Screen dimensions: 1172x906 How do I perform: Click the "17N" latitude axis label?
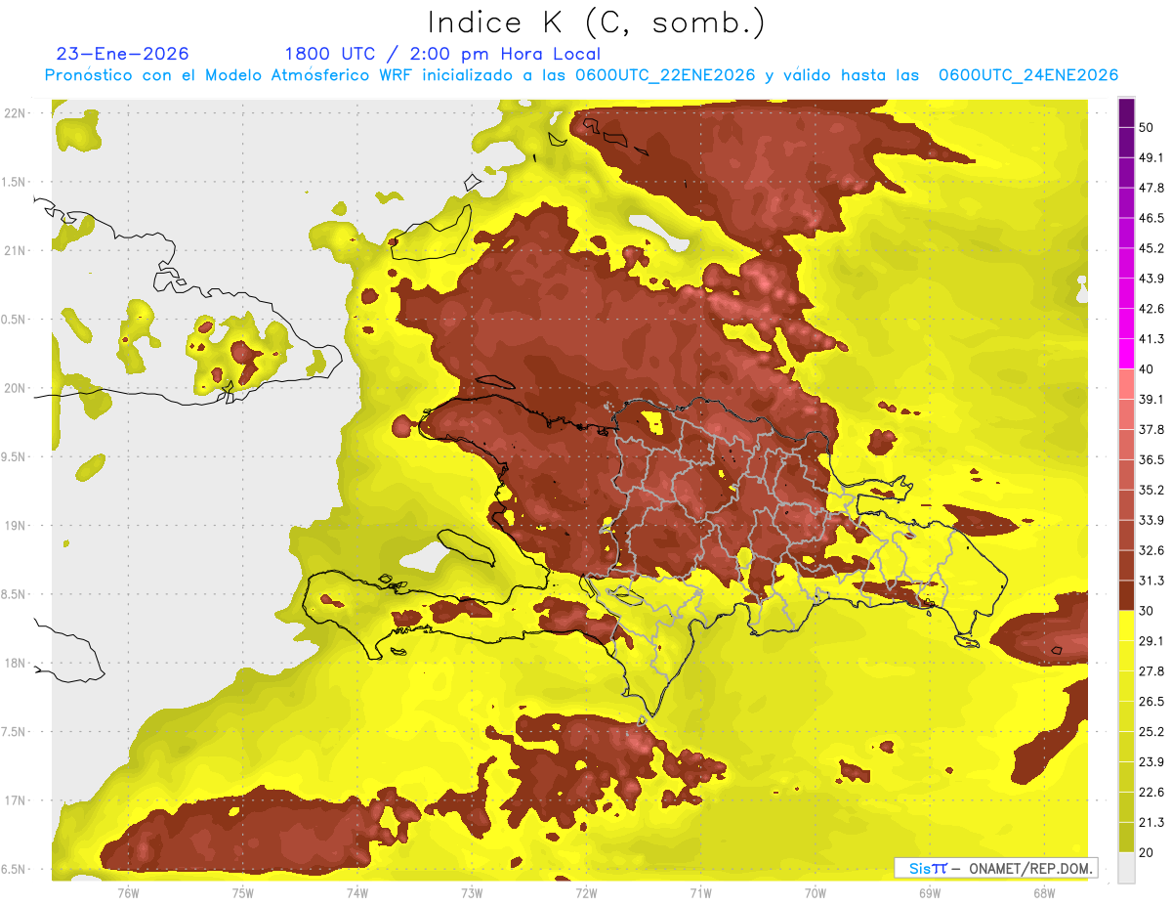pyautogui.click(x=15, y=801)
